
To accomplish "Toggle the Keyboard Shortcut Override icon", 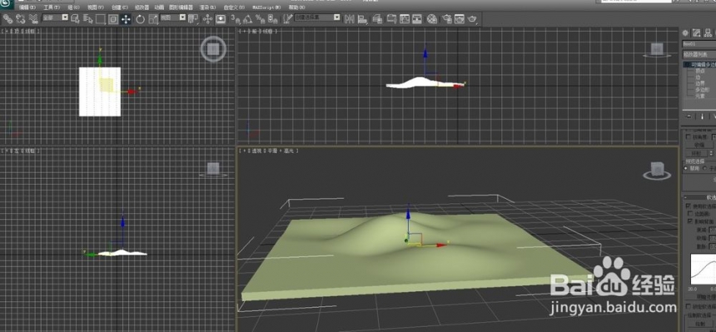I will (221, 19).
